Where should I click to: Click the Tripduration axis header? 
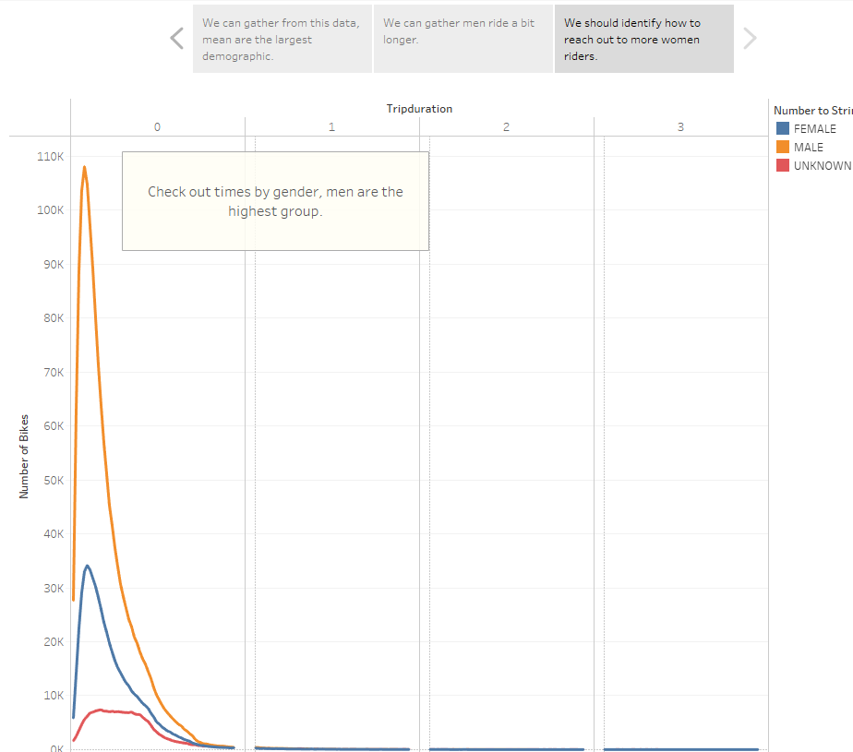419,109
